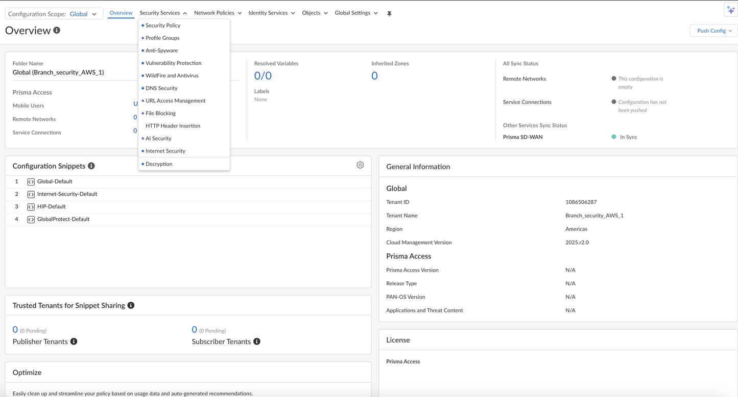Image resolution: width=738 pixels, height=397 pixels.
Task: Click the Subscriber Tenants info icon
Action: (257, 341)
